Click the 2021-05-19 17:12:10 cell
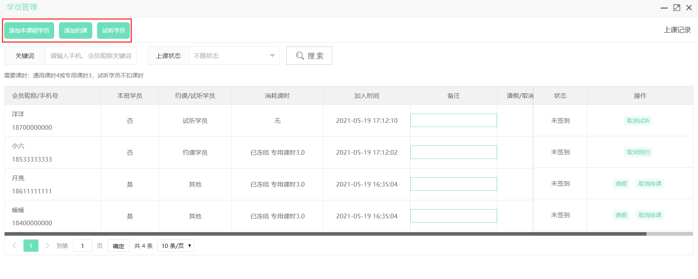This screenshot has width=698, height=279. [367, 121]
